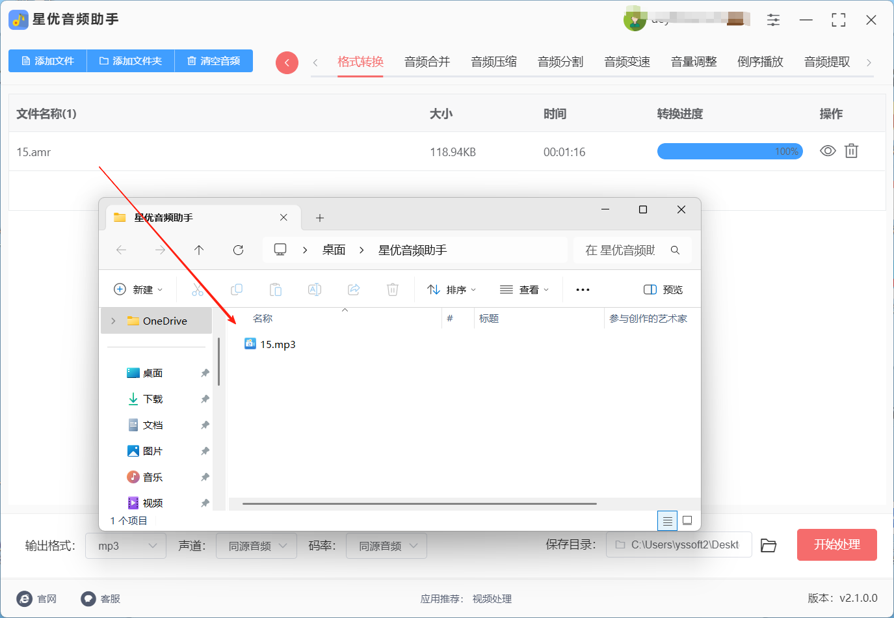This screenshot has width=894, height=618.
Task: Click the cut scissors icon
Action: pos(198,289)
